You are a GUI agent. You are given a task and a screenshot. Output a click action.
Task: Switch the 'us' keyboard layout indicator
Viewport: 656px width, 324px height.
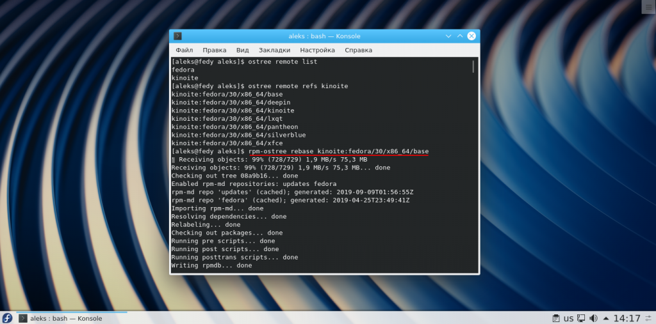[568, 318]
